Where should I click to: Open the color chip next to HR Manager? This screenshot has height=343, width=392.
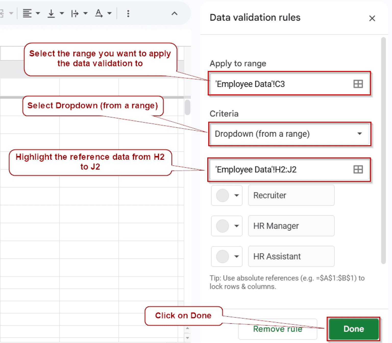click(x=227, y=226)
